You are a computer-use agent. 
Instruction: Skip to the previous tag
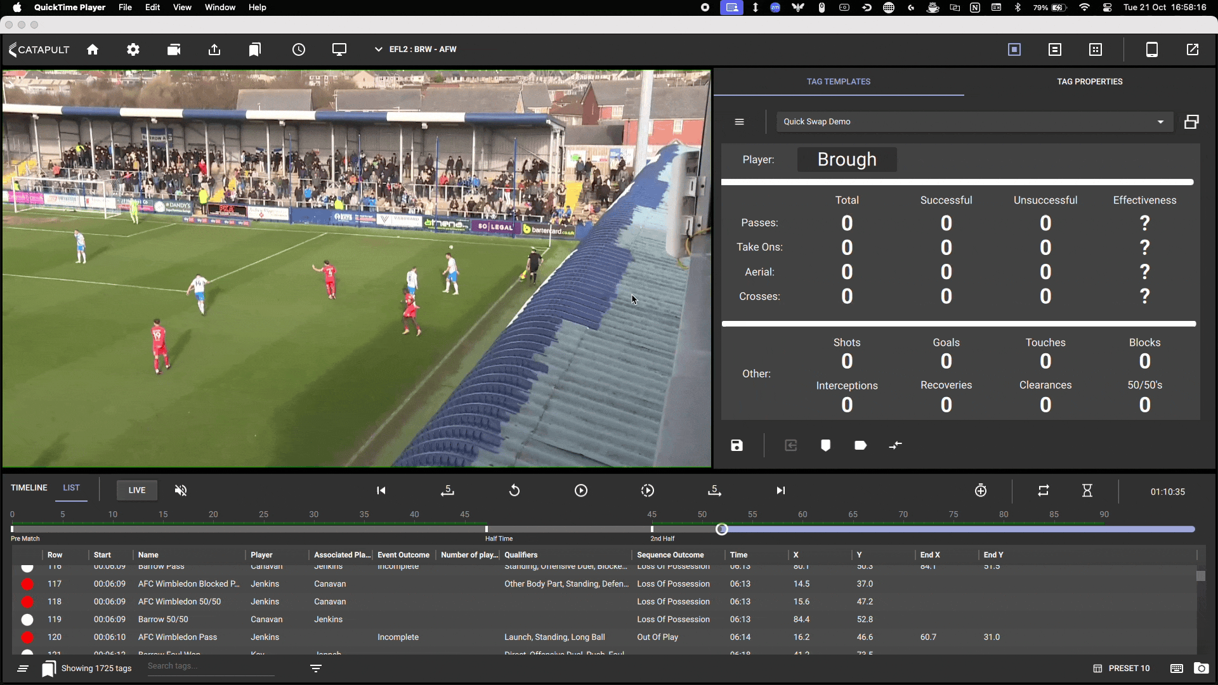point(381,490)
